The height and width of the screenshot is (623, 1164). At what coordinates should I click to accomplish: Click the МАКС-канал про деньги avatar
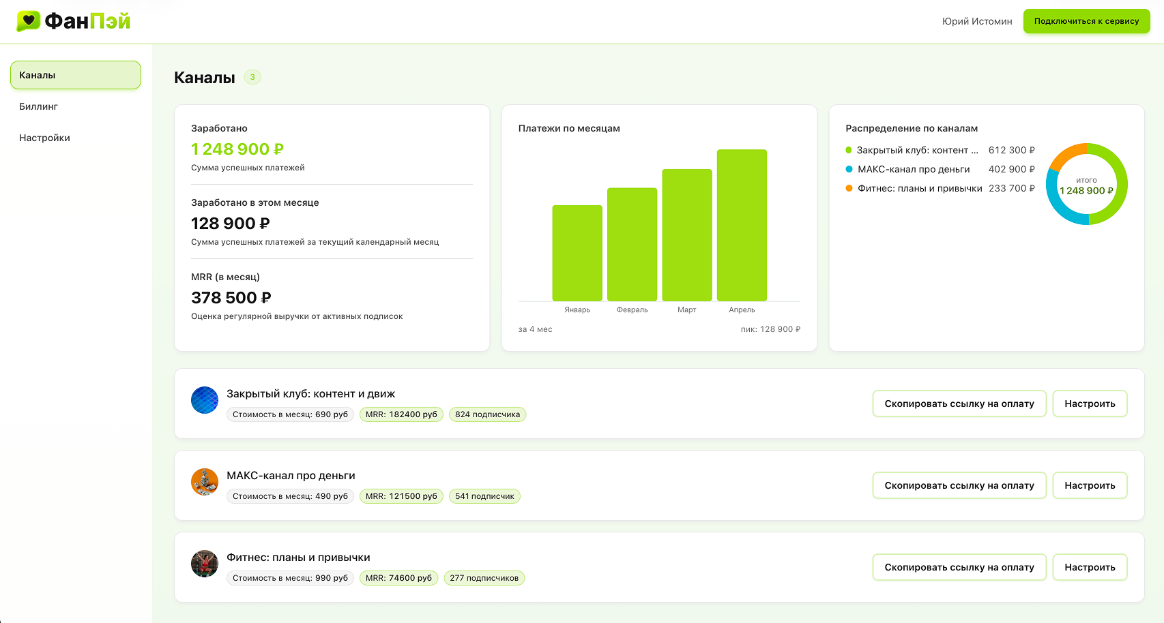tap(205, 482)
